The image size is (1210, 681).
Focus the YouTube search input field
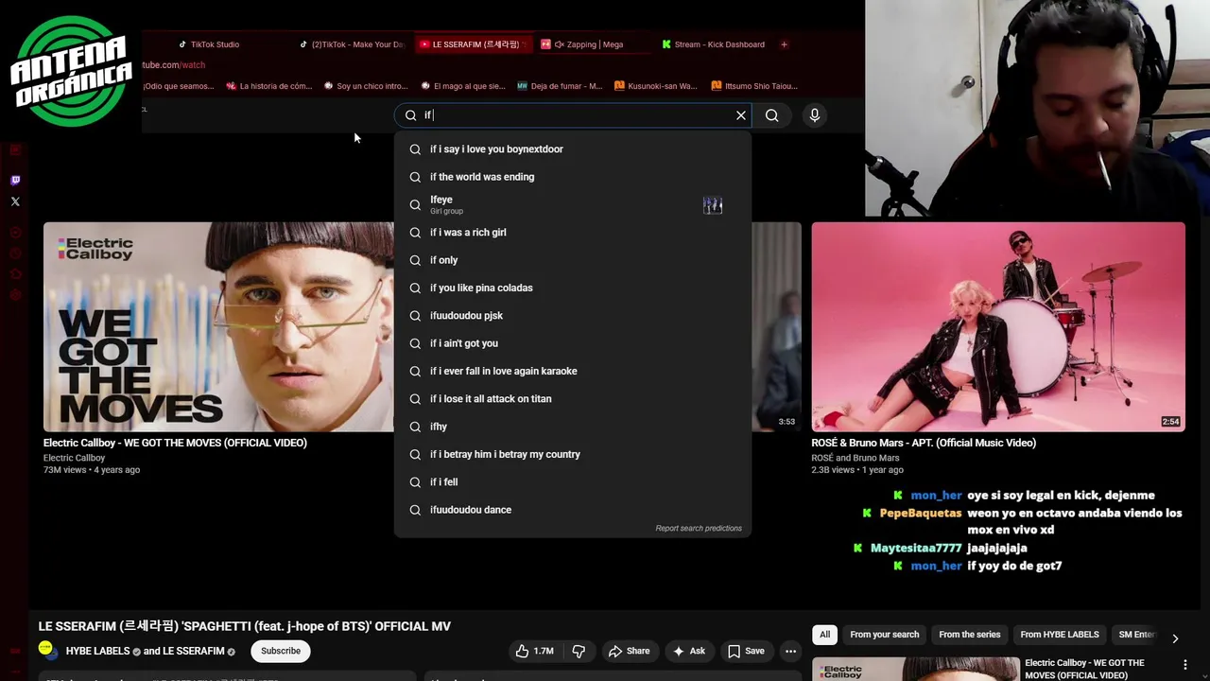click(573, 115)
